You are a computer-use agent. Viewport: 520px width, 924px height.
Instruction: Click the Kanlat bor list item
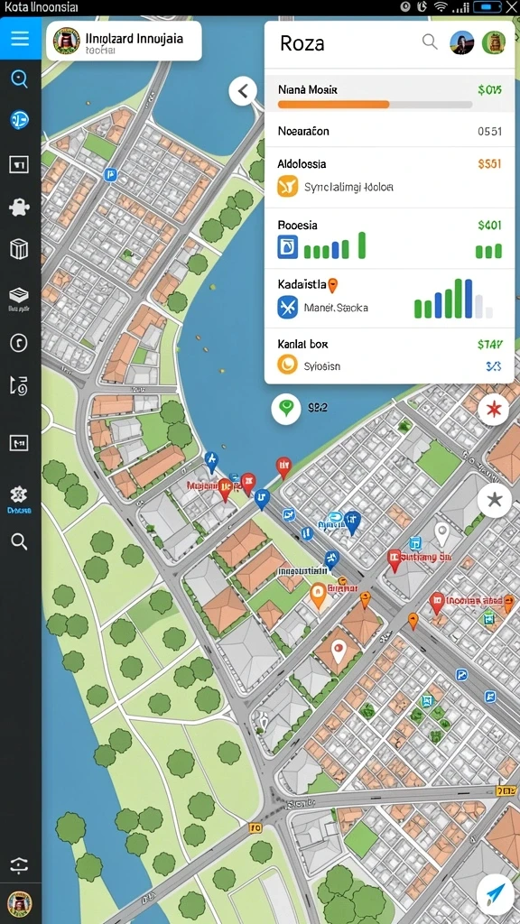pyautogui.click(x=389, y=356)
